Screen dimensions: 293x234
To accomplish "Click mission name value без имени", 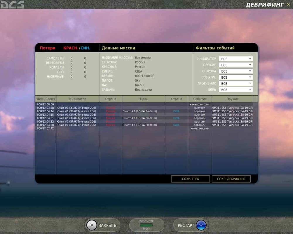I will point(143,58).
